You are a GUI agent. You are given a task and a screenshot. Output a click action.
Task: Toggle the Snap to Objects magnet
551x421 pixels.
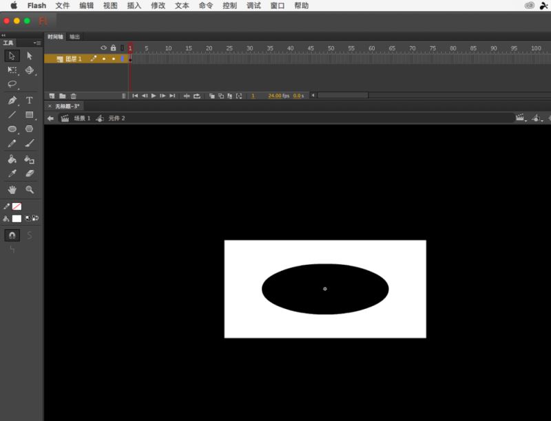[12, 235]
